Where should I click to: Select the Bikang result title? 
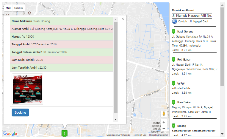[182, 126]
